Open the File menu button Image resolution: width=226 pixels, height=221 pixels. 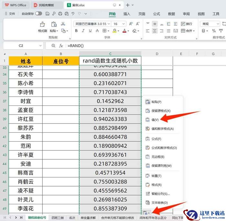[x=10, y=14]
